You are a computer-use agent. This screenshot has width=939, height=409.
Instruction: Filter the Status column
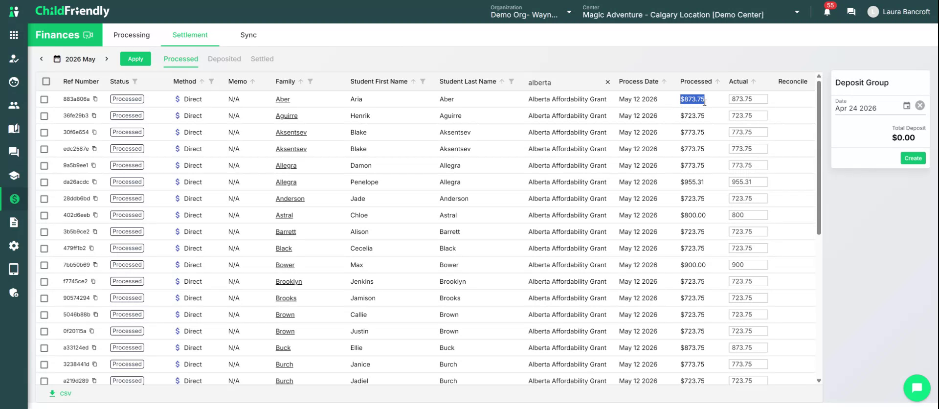(135, 82)
